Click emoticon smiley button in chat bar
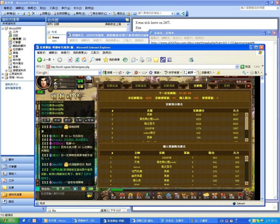This screenshot has height=224, width=280. pyautogui.click(x=83, y=189)
